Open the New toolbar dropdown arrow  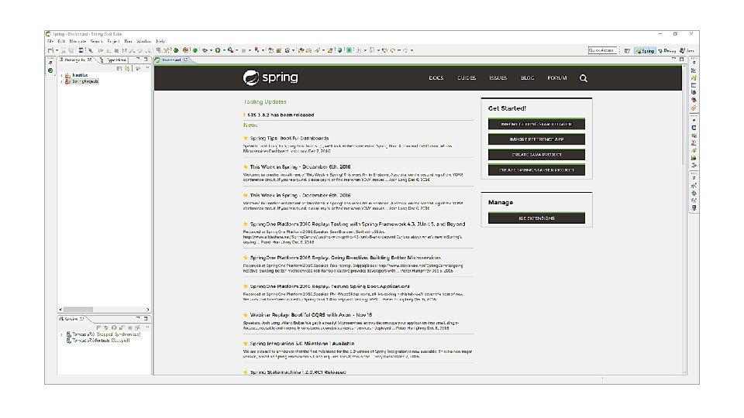tap(57, 50)
